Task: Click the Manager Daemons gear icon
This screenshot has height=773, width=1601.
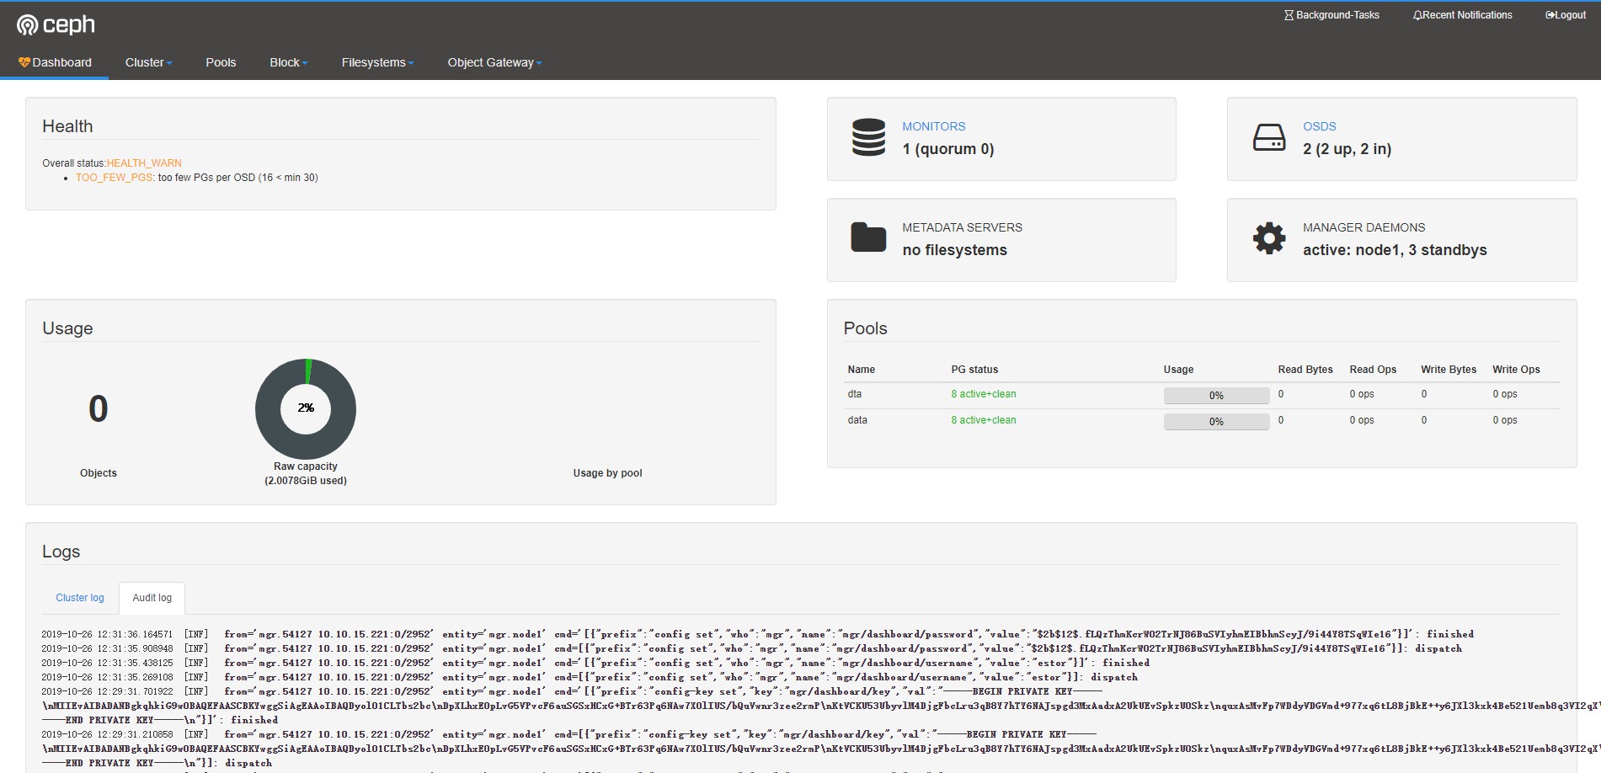Action: click(x=1269, y=238)
